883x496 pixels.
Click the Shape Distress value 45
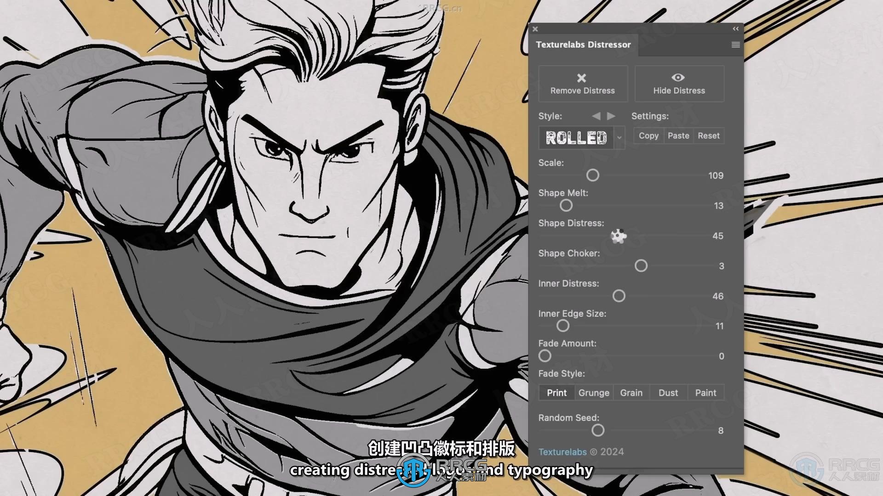point(717,236)
